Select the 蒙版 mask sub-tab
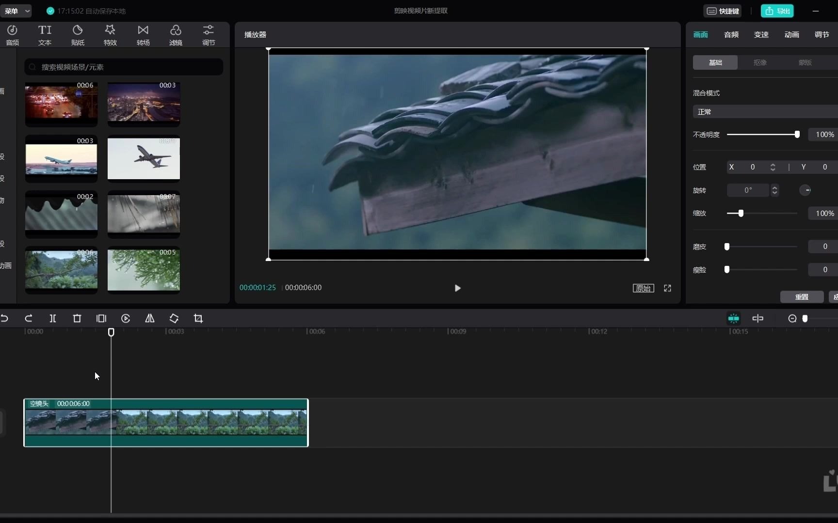This screenshot has width=838, height=523. (805, 62)
